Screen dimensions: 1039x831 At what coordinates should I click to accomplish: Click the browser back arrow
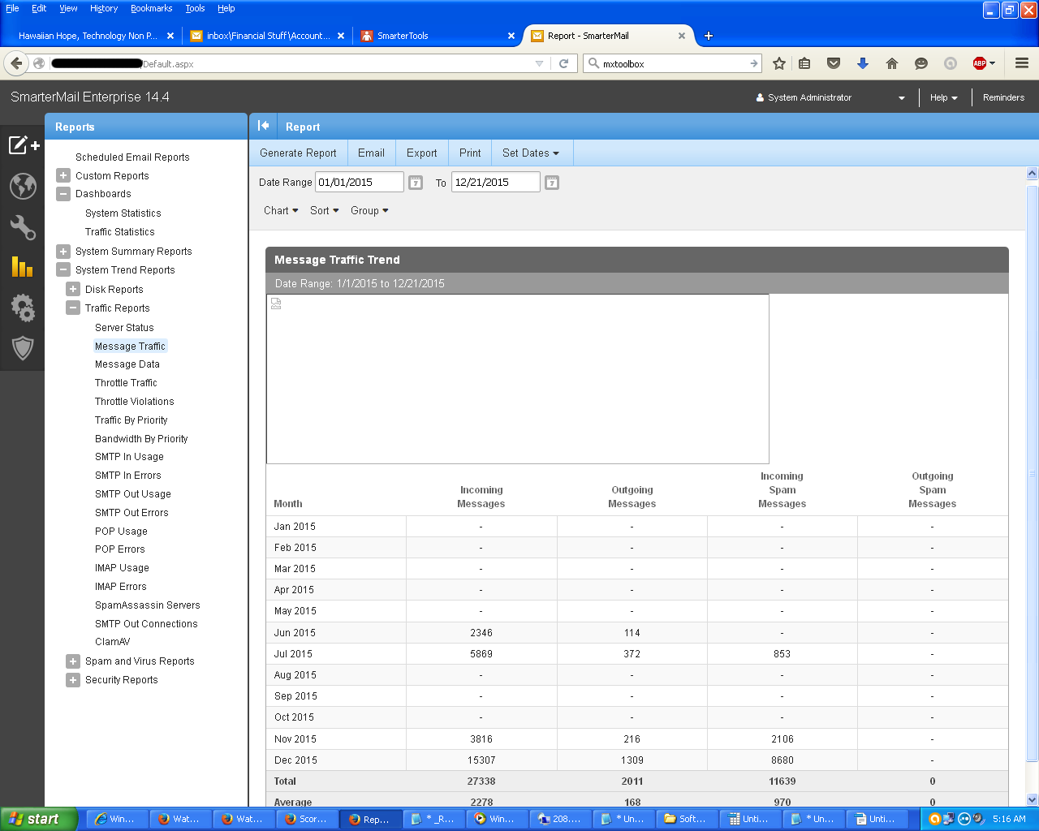point(16,63)
